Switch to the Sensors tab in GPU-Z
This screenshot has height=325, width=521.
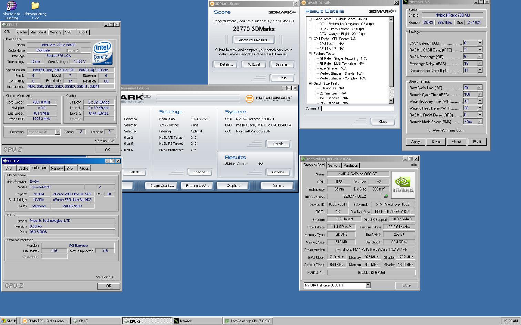tap(334, 165)
